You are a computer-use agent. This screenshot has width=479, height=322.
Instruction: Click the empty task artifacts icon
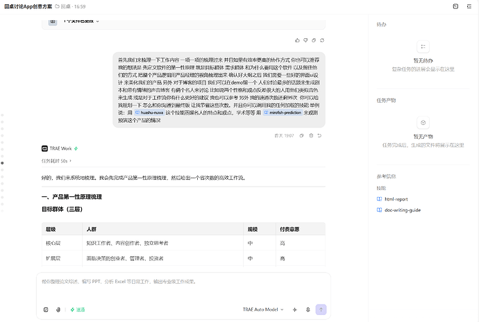click(x=423, y=123)
